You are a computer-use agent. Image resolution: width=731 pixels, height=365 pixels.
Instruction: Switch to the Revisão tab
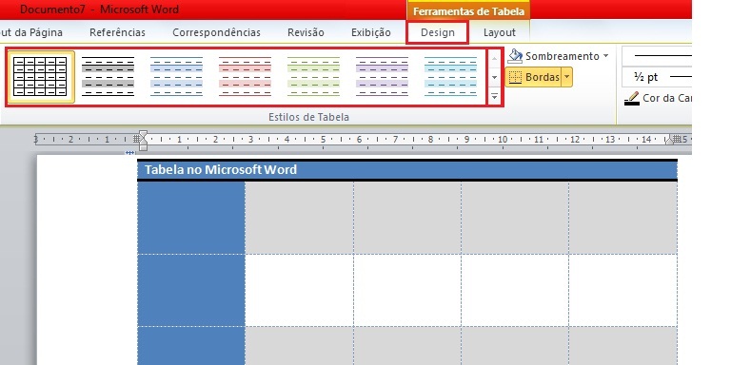306,32
